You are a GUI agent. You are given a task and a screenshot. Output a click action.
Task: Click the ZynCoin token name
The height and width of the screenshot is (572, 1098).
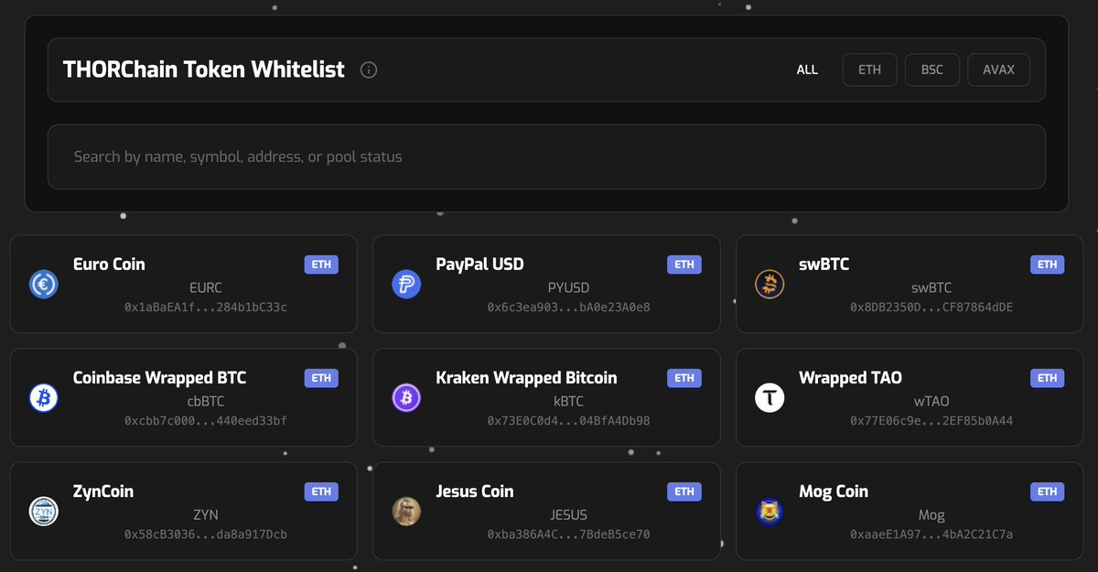tap(103, 491)
